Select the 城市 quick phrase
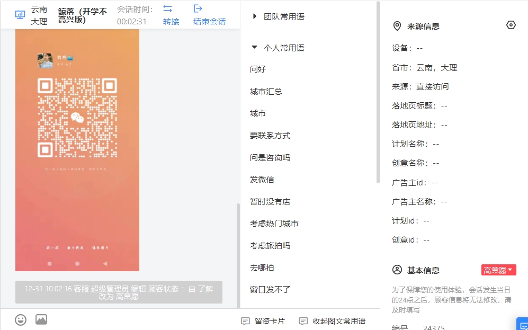528x330 pixels. click(258, 113)
